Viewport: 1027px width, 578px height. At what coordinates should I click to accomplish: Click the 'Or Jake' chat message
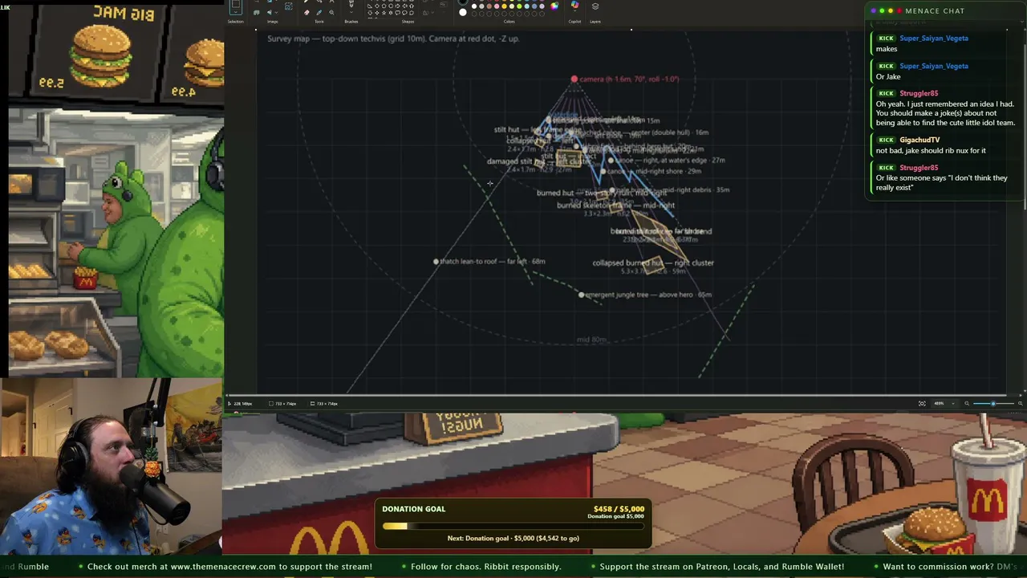click(888, 76)
